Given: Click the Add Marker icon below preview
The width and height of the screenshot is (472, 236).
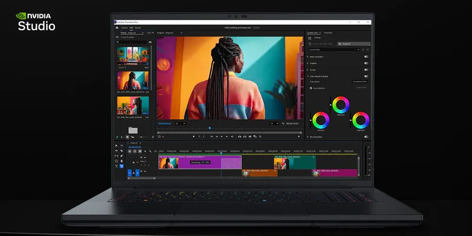Looking at the screenshot, I should 194,136.
